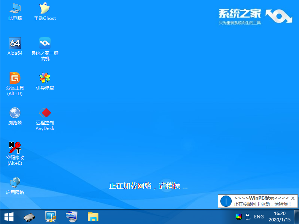Open the network monitor taskbar icon

point(51,217)
